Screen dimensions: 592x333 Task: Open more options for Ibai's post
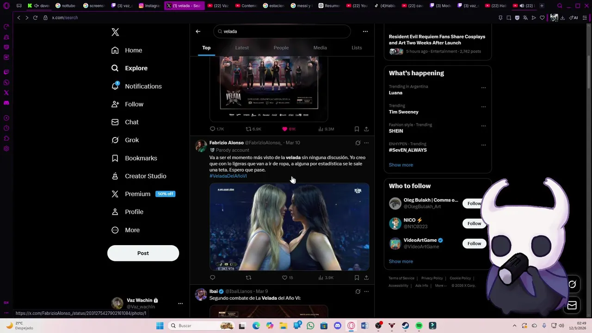[366, 291]
